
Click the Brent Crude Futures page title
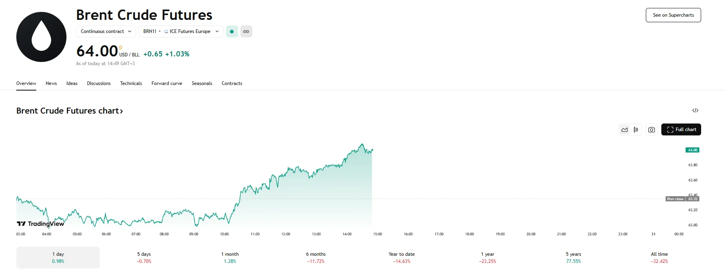pyautogui.click(x=144, y=15)
